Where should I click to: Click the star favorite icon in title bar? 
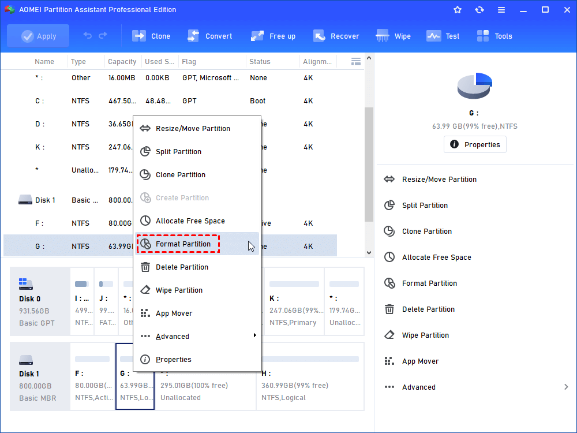pyautogui.click(x=458, y=10)
